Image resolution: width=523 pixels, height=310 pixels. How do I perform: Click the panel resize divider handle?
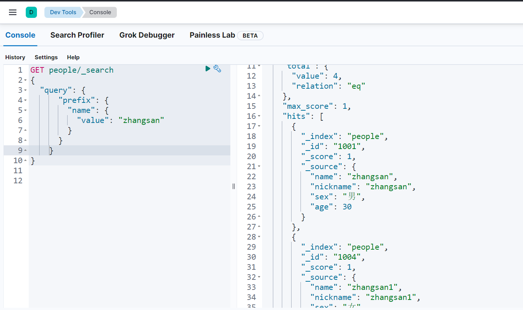(234, 186)
